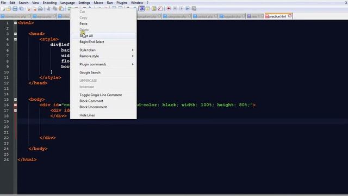Open the File menu
348x196 pixels.
click(x=3, y=3)
